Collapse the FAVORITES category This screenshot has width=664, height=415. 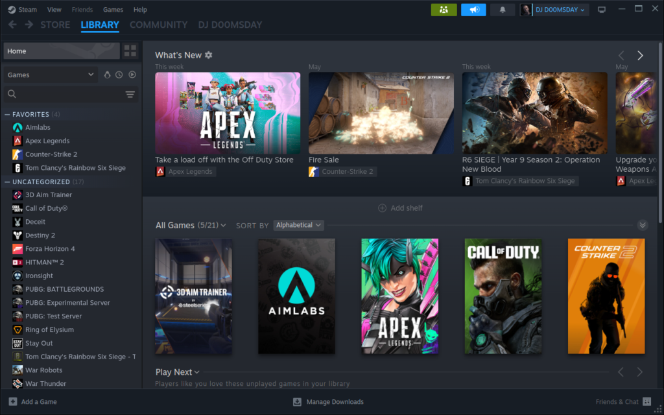pyautogui.click(x=6, y=114)
